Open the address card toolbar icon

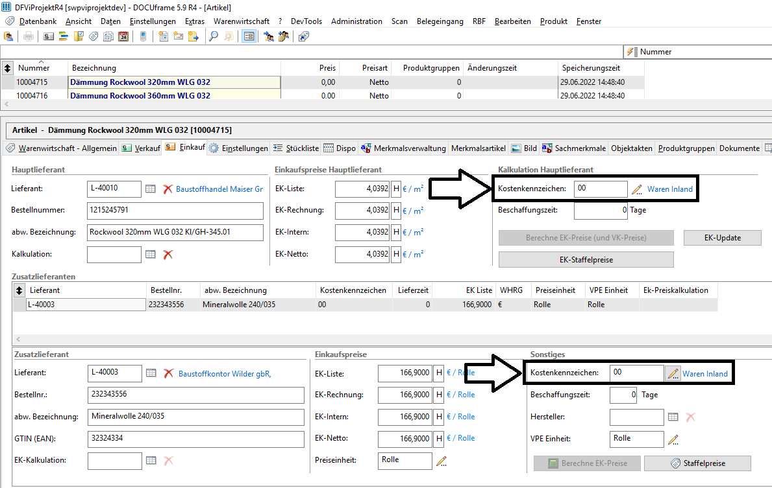coord(49,36)
